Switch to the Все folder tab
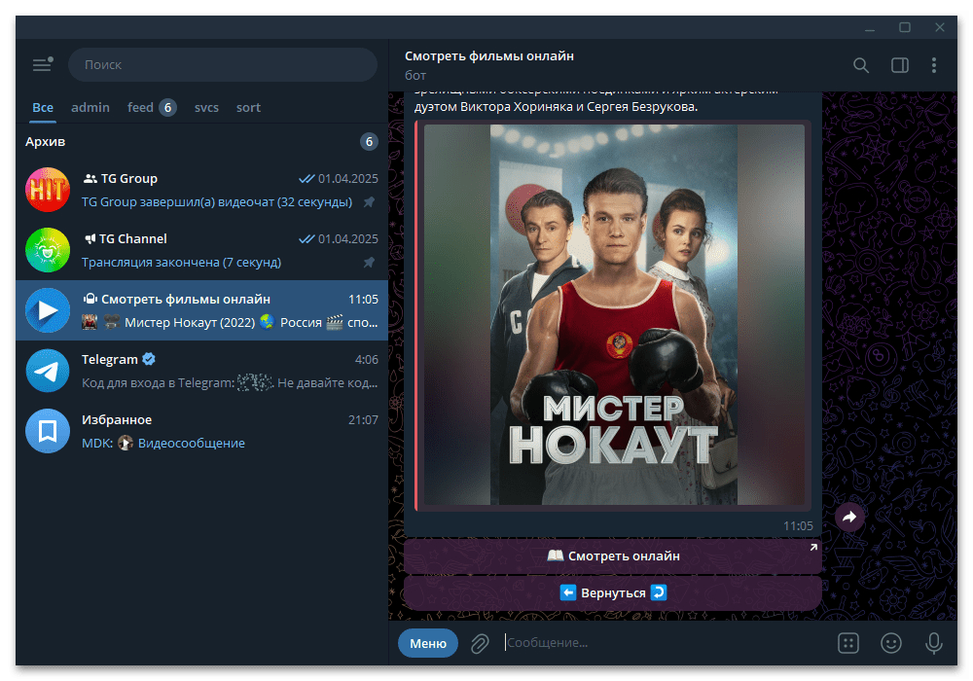 (43, 107)
